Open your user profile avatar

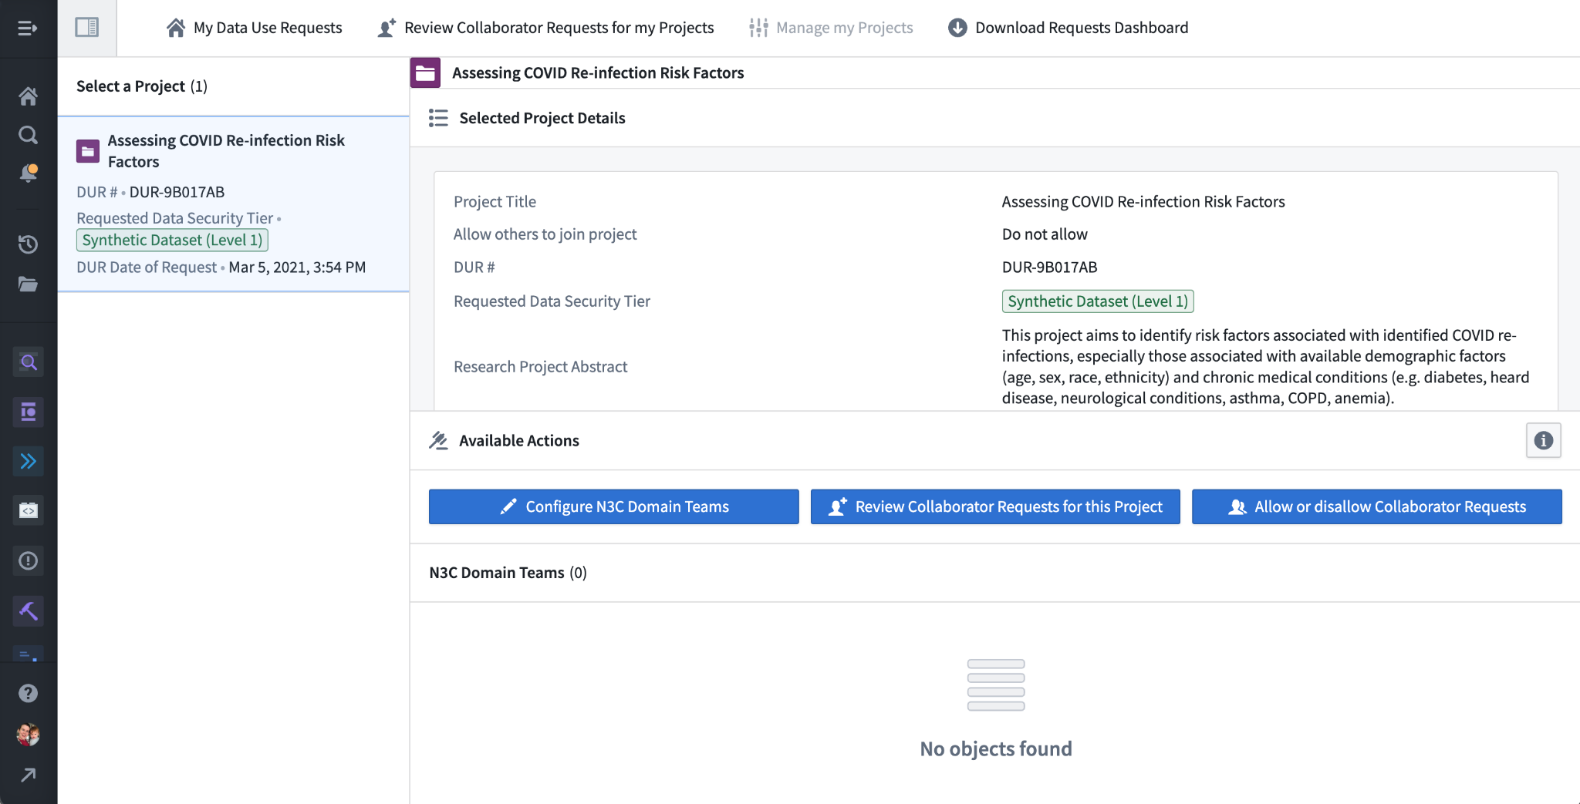(x=29, y=735)
